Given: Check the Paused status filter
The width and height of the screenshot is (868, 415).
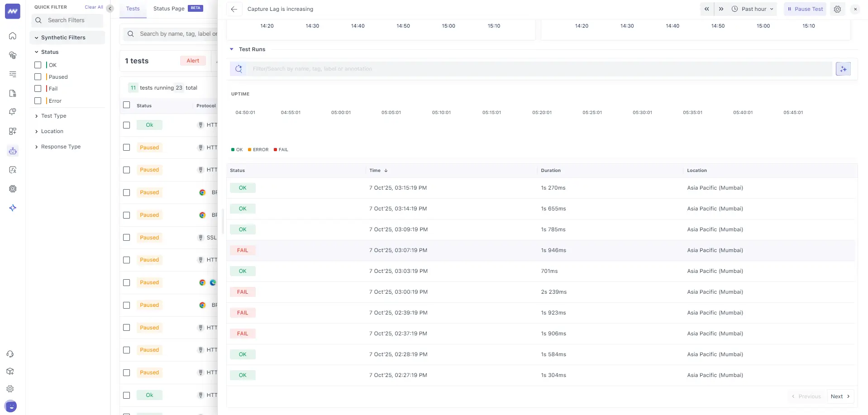Looking at the screenshot, I should 38,77.
